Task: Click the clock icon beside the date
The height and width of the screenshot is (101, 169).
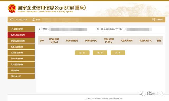Action: pyautogui.click(x=12, y=20)
